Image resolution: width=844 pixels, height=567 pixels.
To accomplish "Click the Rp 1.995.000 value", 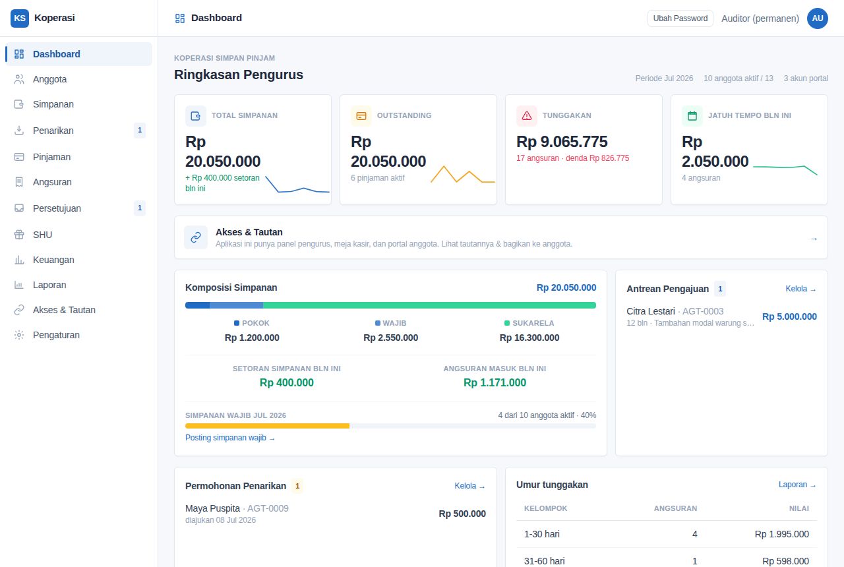I will [782, 534].
